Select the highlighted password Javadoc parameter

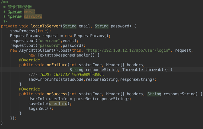(x=33, y=16)
